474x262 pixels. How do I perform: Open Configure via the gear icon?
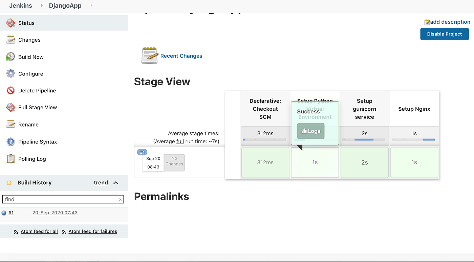[10, 73]
